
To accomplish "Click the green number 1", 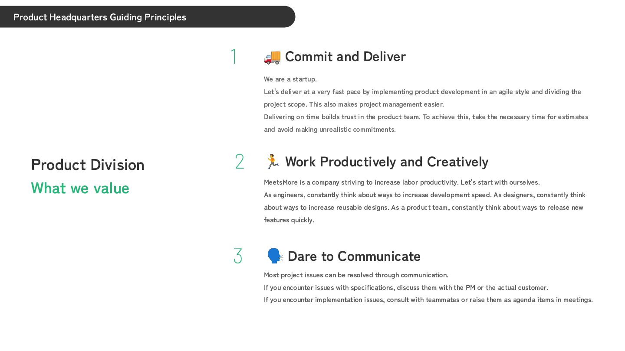I will click(234, 57).
